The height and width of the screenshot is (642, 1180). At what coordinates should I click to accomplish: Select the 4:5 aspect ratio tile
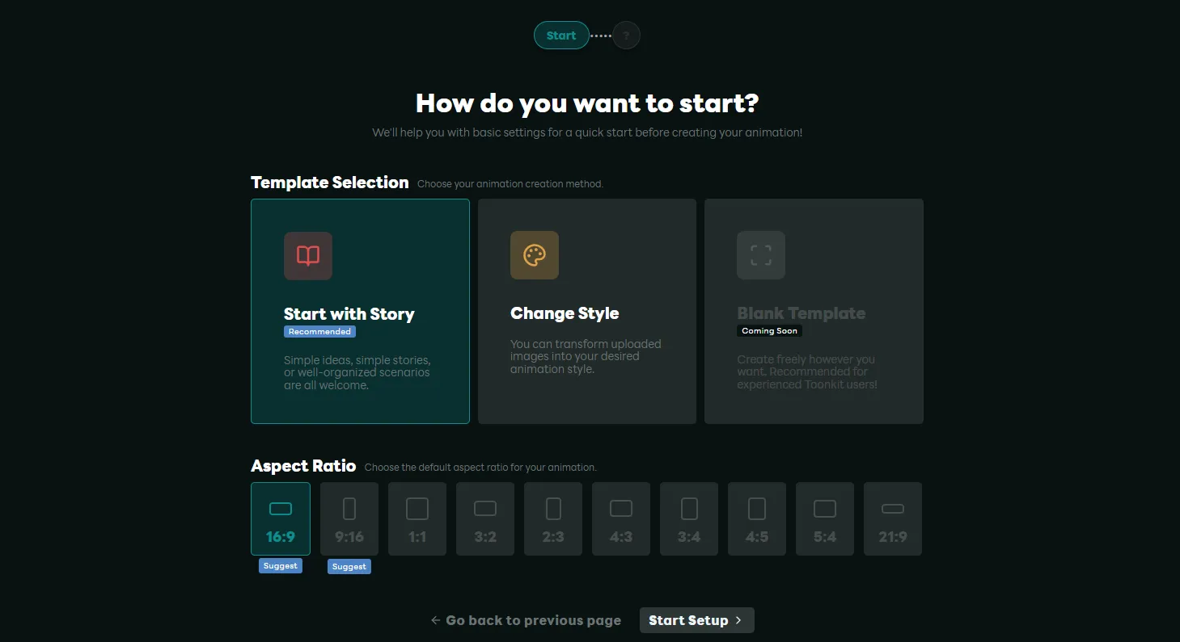tap(757, 518)
